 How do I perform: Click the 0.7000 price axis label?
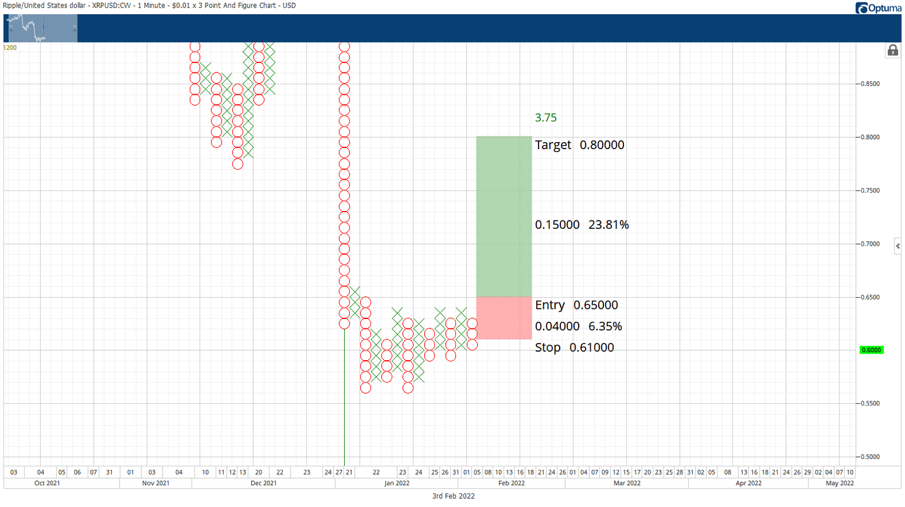pyautogui.click(x=870, y=244)
